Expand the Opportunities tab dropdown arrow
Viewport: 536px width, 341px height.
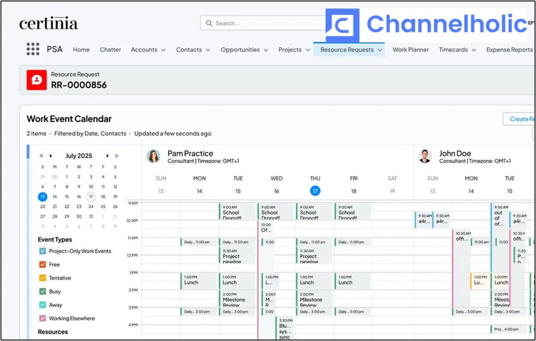(x=266, y=50)
